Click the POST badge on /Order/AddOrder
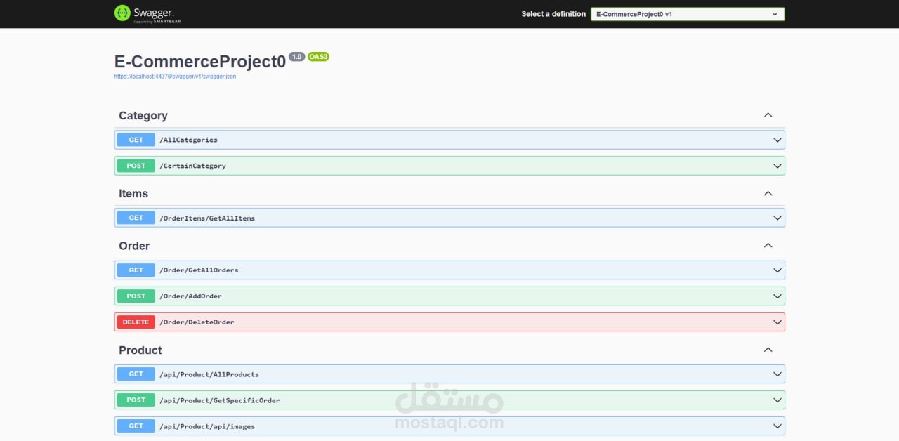Image resolution: width=899 pixels, height=441 pixels. (135, 296)
